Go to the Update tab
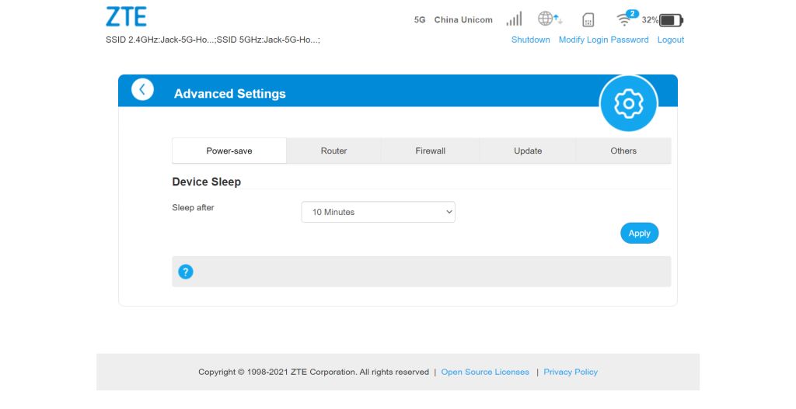This screenshot has width=796, height=409. coord(528,151)
